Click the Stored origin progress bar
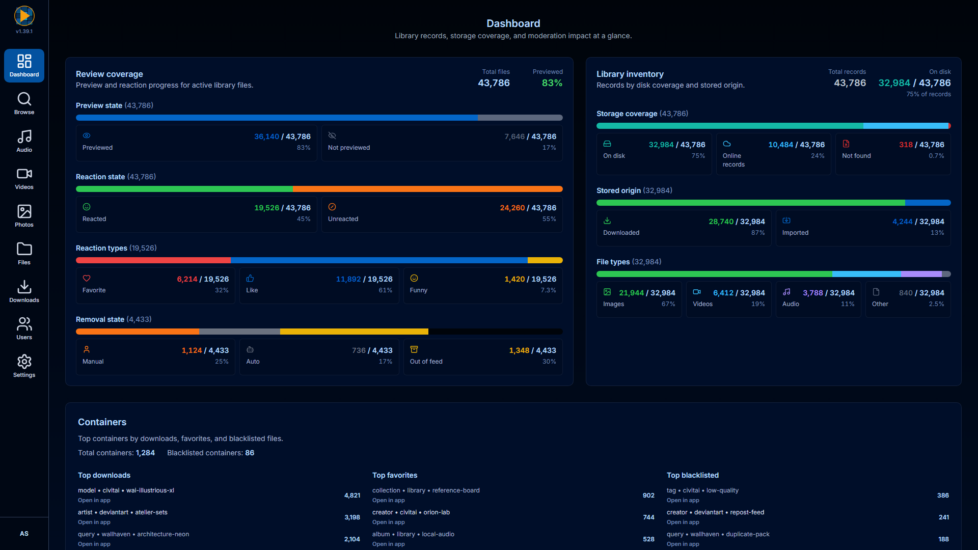This screenshot has height=550, width=978. pos(774,203)
